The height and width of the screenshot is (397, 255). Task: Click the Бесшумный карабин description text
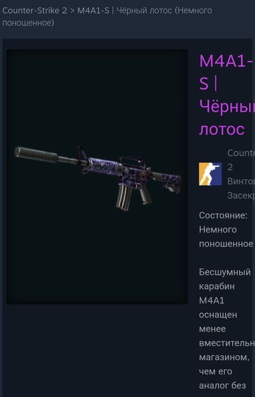pos(225,279)
